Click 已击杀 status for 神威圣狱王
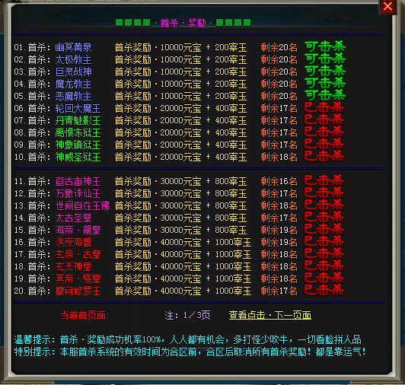This screenshot has width=405, height=385. (324, 157)
